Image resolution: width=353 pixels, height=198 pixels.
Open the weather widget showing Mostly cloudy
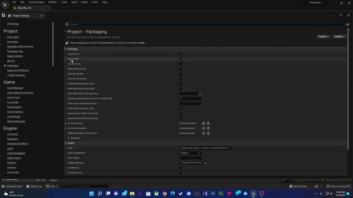[13, 194]
